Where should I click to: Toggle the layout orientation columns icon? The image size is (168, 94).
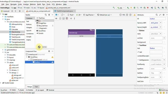(60, 19)
